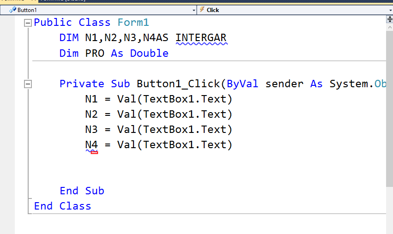Click the underlined INTERGAR error word
The height and width of the screenshot is (234, 393).
pyautogui.click(x=201, y=38)
